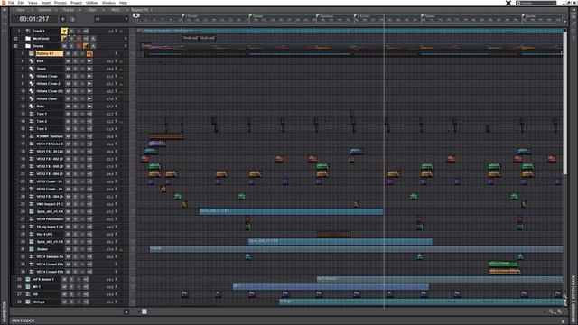Open the File menu
Image resolution: width=578 pixels, height=325 pixels.
point(11,3)
